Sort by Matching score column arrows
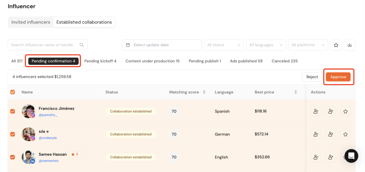365x172 pixels. point(204,92)
